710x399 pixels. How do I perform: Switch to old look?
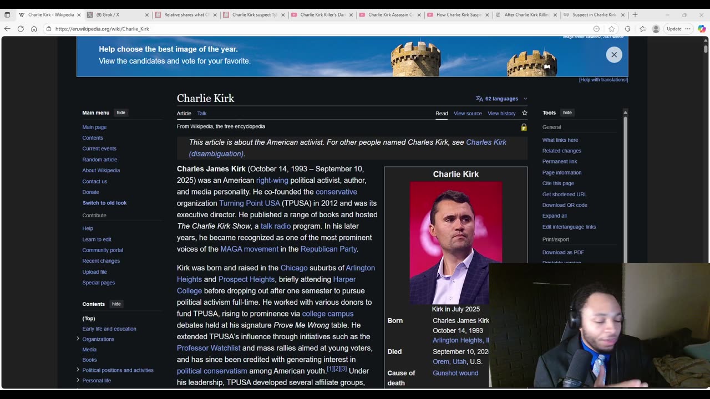[x=105, y=203]
